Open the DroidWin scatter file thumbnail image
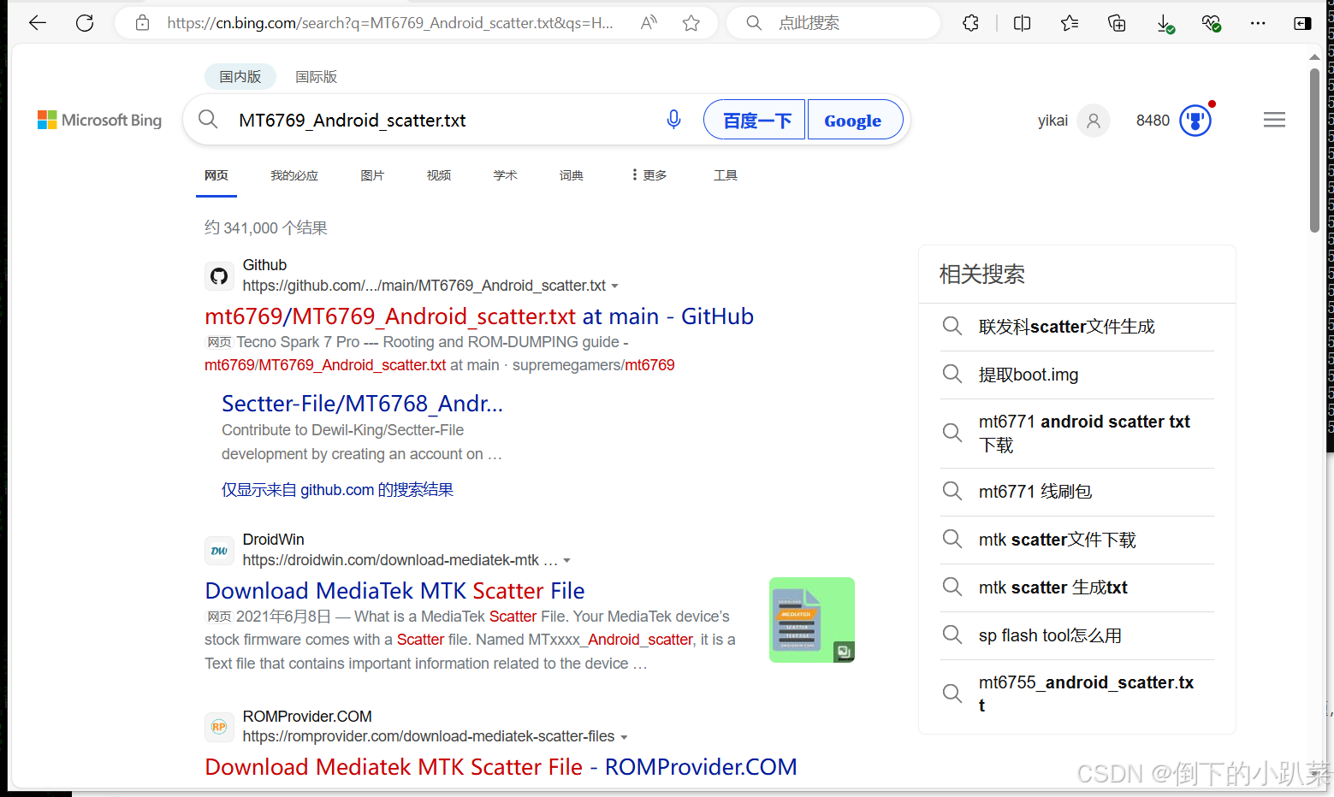Image resolution: width=1334 pixels, height=797 pixels. [x=812, y=620]
